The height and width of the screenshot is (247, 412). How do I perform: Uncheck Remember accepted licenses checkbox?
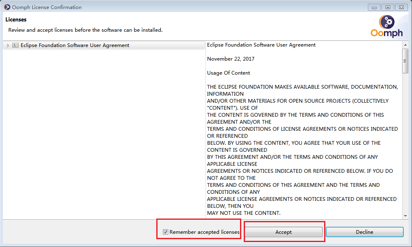(165, 232)
